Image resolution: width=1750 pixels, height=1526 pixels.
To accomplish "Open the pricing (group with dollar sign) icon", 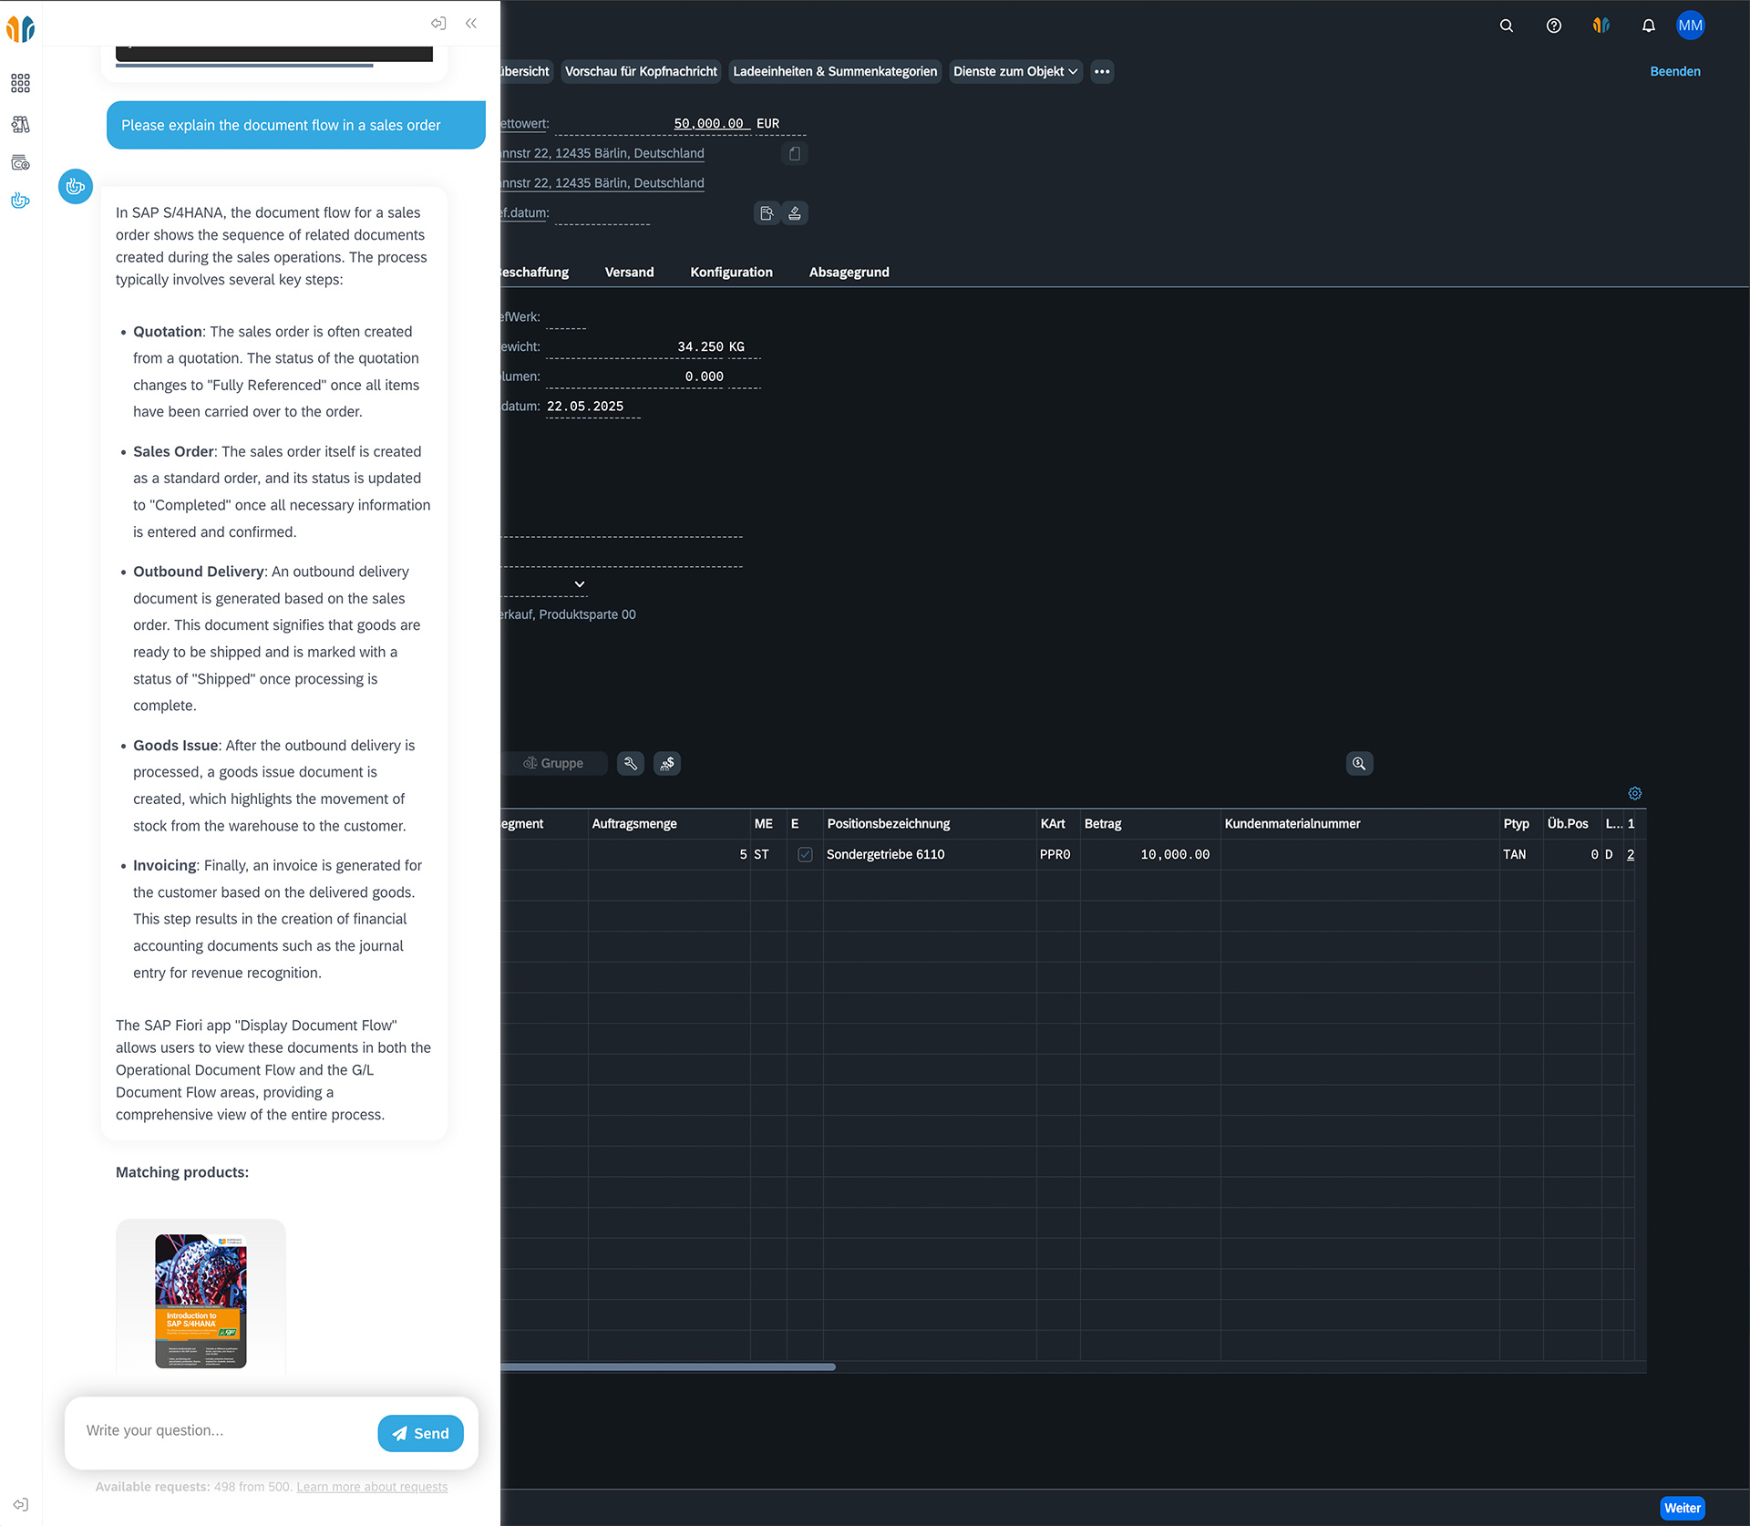I will pyautogui.click(x=667, y=763).
